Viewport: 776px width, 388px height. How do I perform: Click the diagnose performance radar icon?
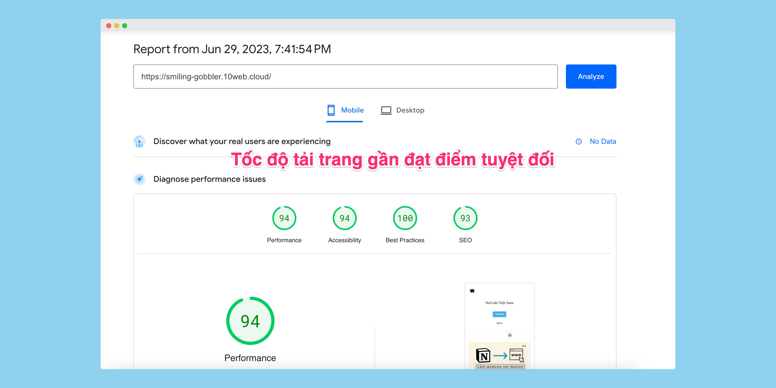pyautogui.click(x=139, y=179)
